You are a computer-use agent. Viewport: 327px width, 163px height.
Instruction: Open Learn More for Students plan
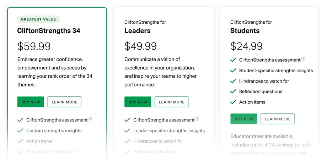[278, 119]
